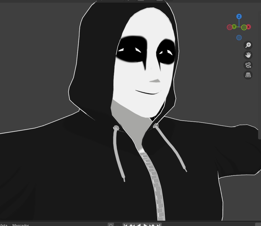Jump to the next keyframe

152,225
